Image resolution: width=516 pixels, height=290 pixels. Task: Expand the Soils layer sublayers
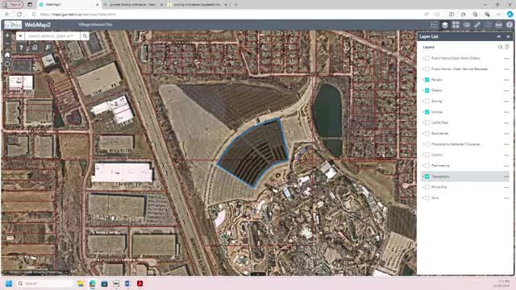(x=422, y=198)
